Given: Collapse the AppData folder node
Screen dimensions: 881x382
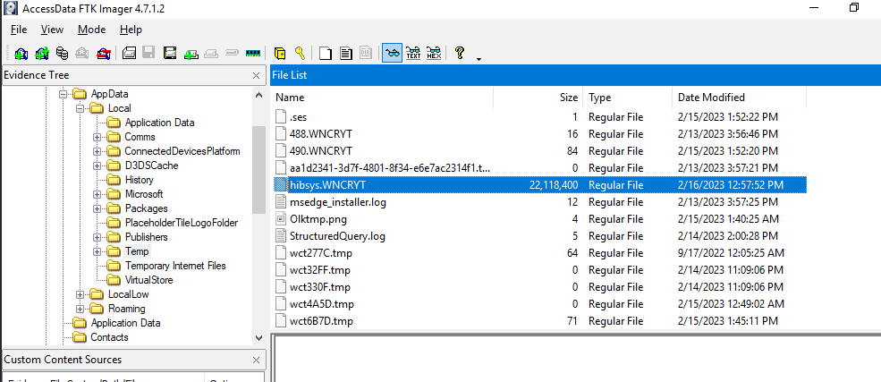Looking at the screenshot, I should pos(64,94).
